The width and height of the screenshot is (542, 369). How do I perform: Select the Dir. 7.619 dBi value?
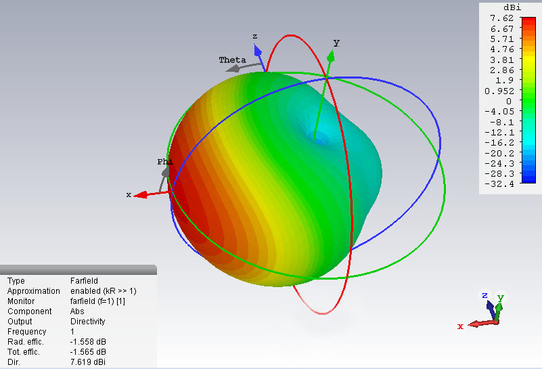(88, 362)
